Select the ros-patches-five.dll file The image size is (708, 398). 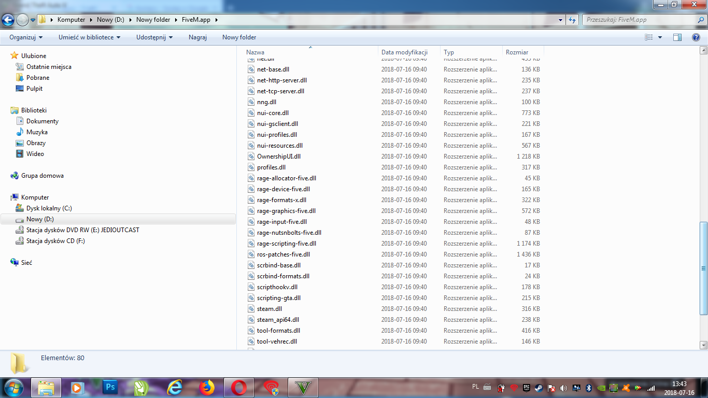[284, 254]
